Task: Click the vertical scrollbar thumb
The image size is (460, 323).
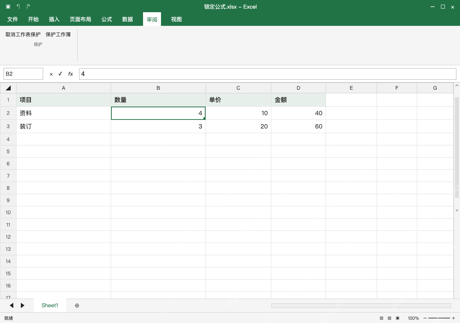Action: click(457, 147)
